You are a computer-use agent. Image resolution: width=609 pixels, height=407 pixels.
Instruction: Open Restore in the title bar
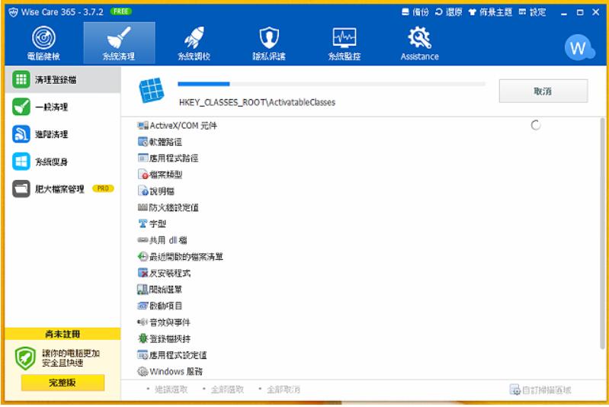tap(449, 12)
